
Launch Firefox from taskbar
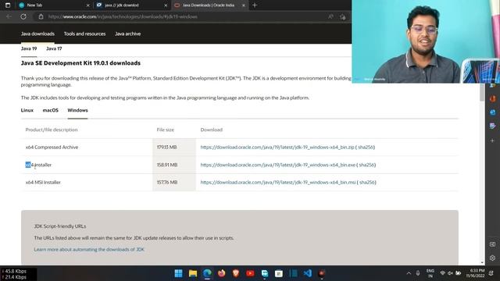click(222, 273)
